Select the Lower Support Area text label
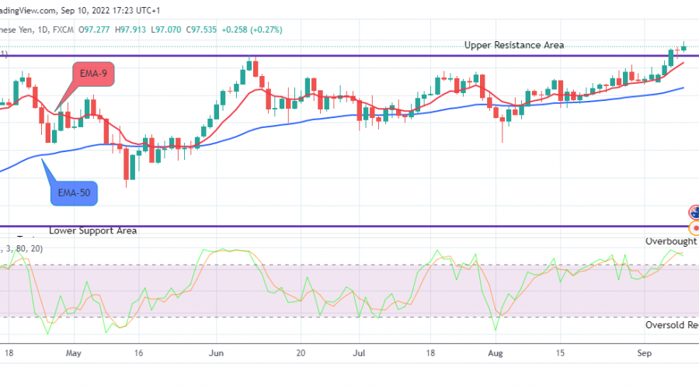Image resolution: width=699 pixels, height=388 pixels. [92, 231]
